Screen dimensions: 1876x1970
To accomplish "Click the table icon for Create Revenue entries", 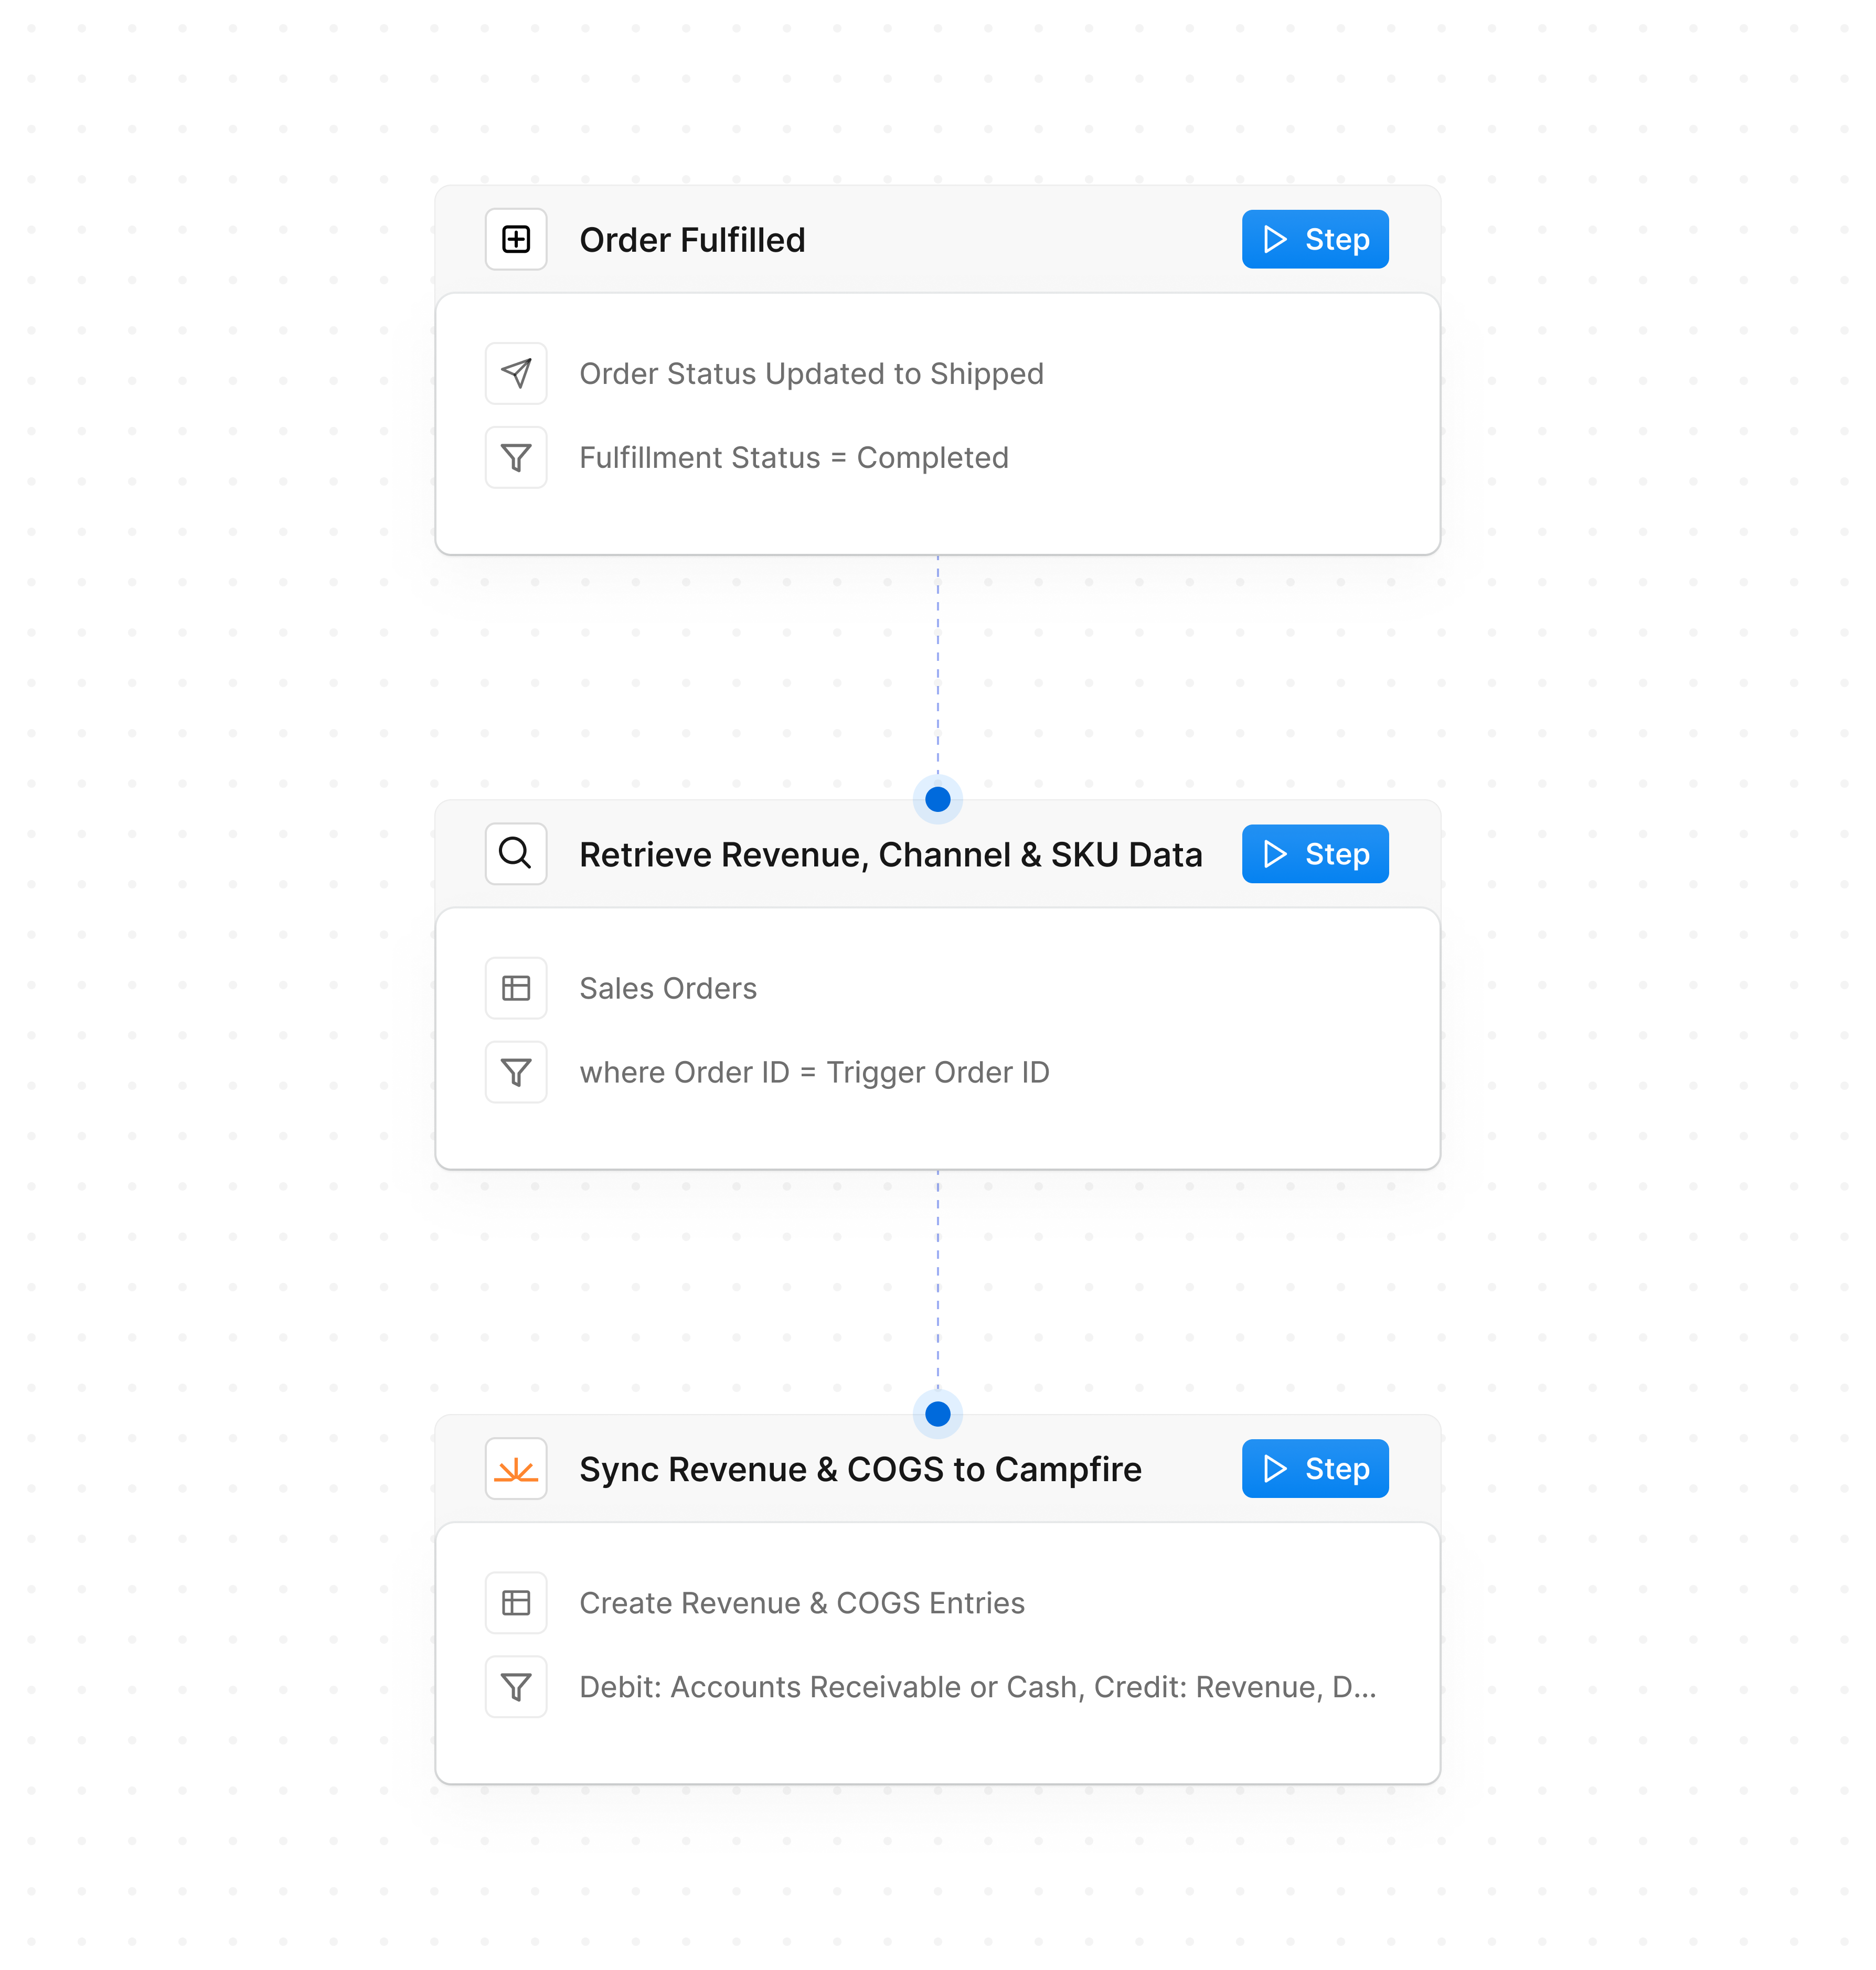I will coord(515,1602).
